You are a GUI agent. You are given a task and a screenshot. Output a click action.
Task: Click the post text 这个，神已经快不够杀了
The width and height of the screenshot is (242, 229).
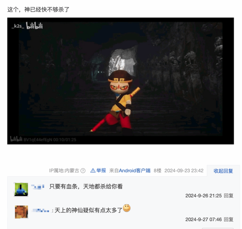38,10
